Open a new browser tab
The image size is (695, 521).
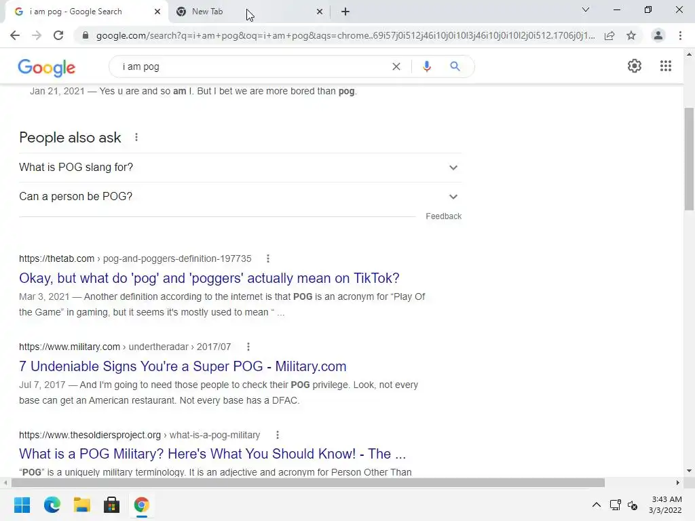[x=345, y=12]
